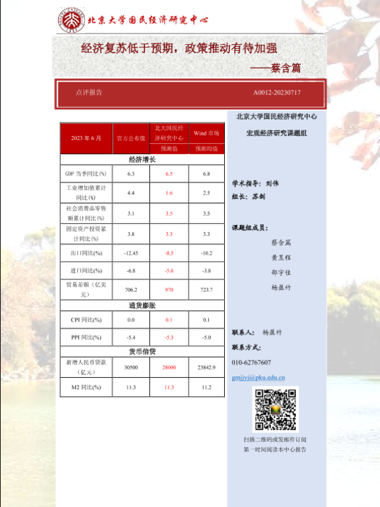Open the gmjjyj@pku.edu.cn email link

point(258,378)
